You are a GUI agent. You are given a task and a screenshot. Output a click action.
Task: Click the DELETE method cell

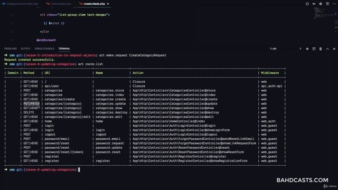click(29, 112)
